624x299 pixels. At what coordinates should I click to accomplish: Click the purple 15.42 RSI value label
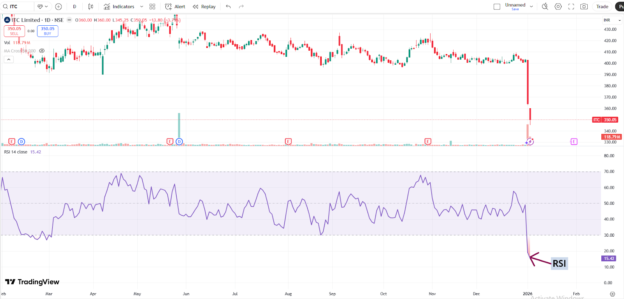(609, 259)
